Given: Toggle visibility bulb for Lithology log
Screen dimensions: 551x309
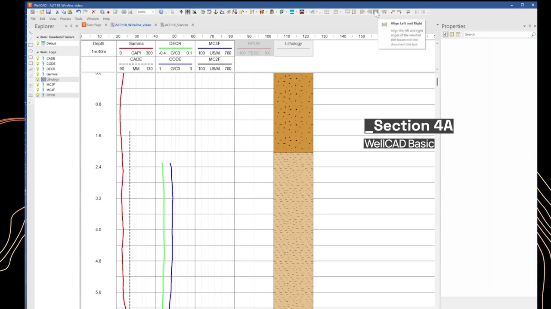Looking at the screenshot, I should (x=37, y=79).
